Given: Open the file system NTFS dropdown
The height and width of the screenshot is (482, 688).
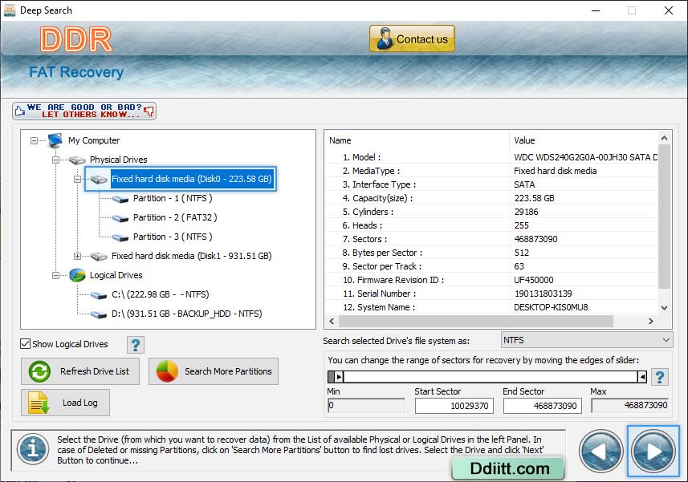Looking at the screenshot, I should (x=587, y=340).
